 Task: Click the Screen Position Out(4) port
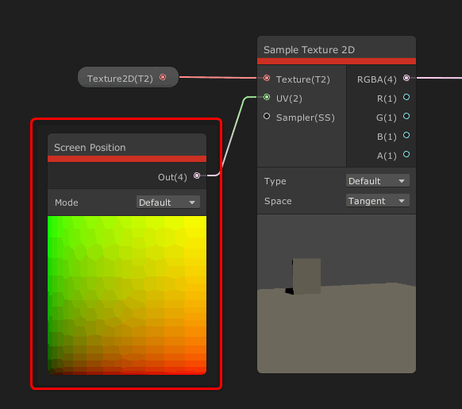pyautogui.click(x=197, y=176)
